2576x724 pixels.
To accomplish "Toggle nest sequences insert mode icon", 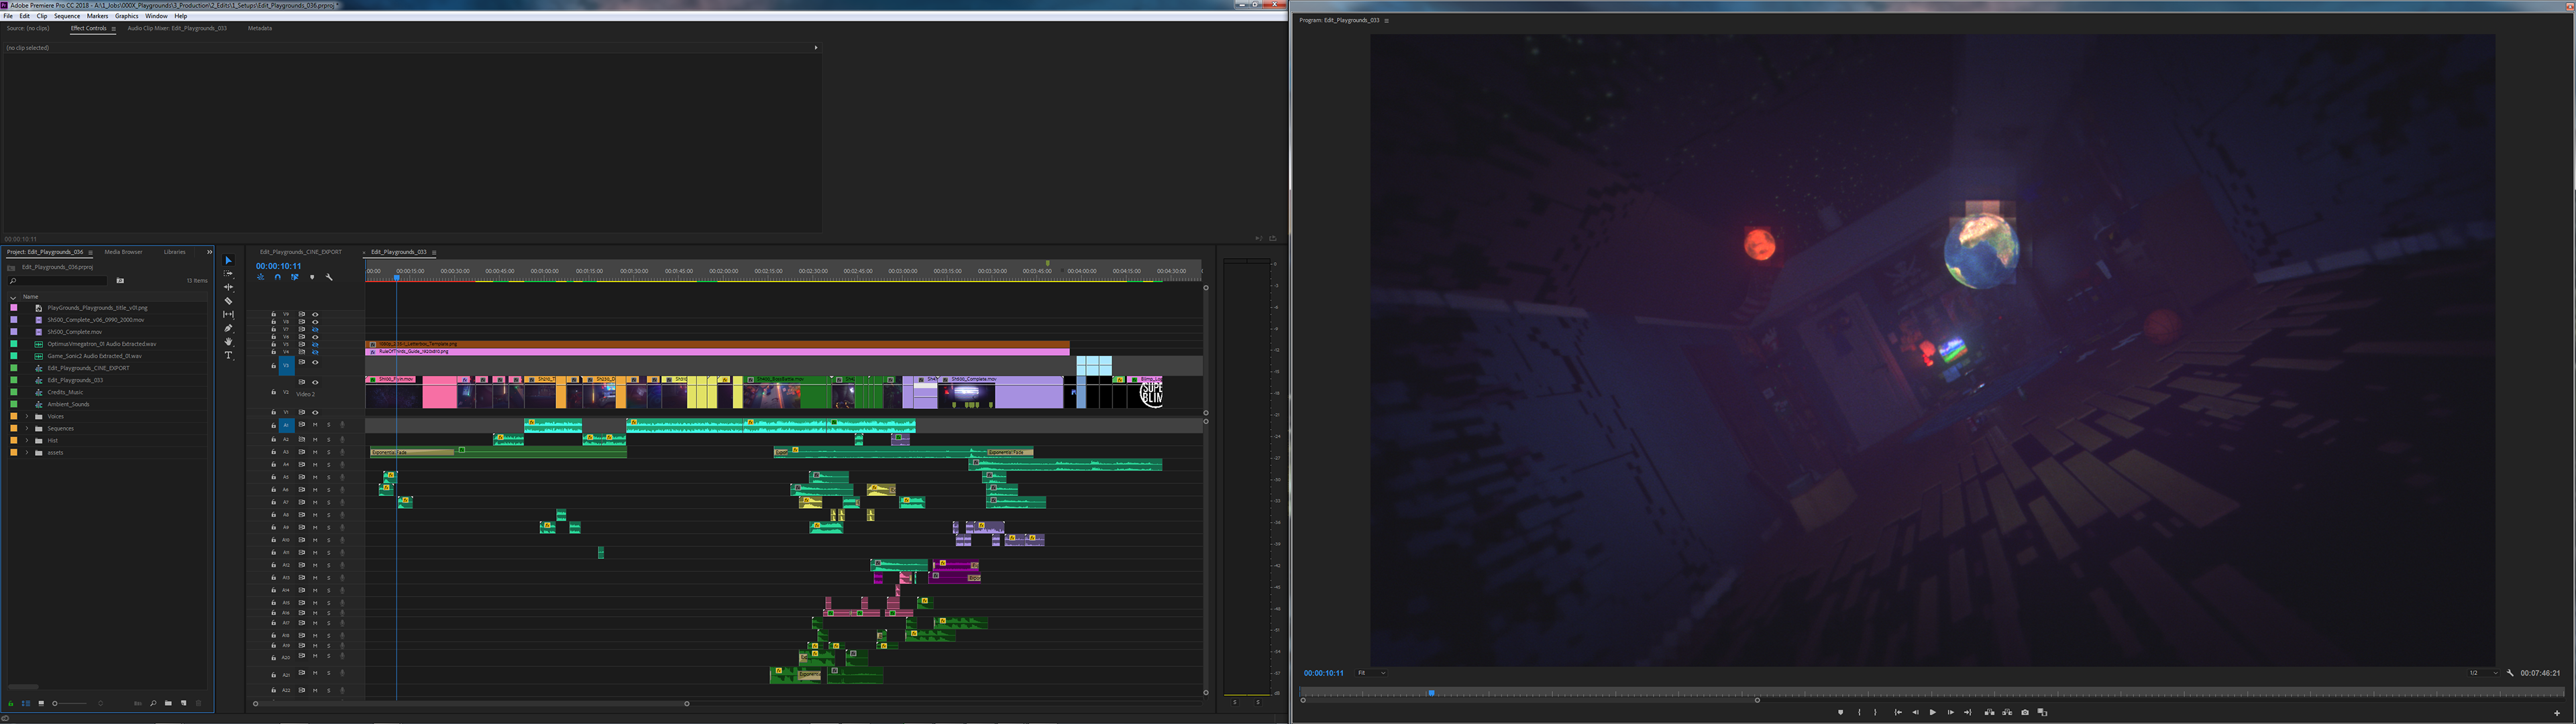I will pyautogui.click(x=261, y=278).
